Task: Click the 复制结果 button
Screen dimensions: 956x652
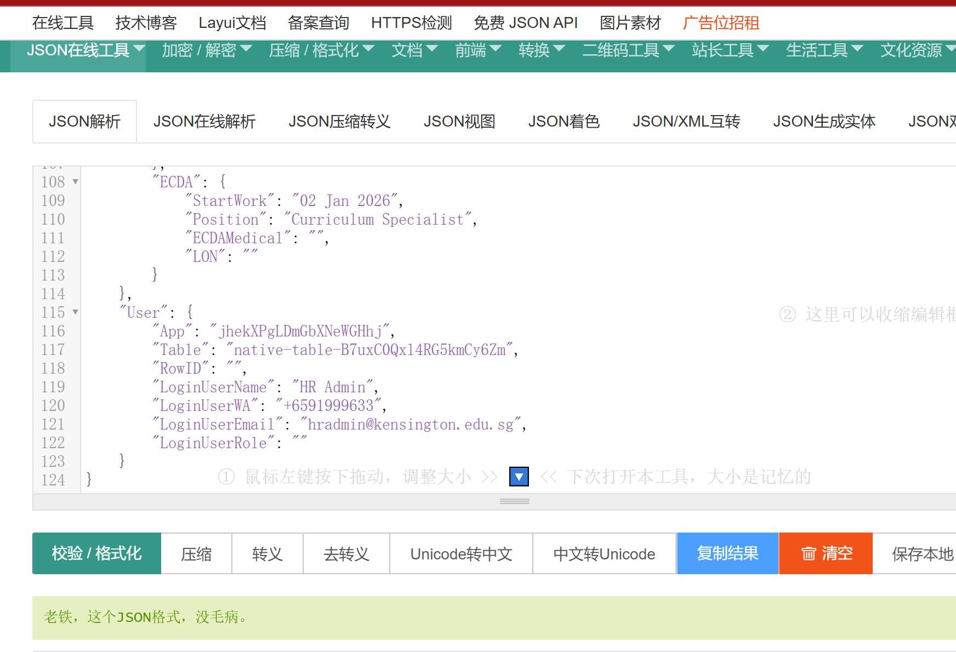Action: coord(727,554)
